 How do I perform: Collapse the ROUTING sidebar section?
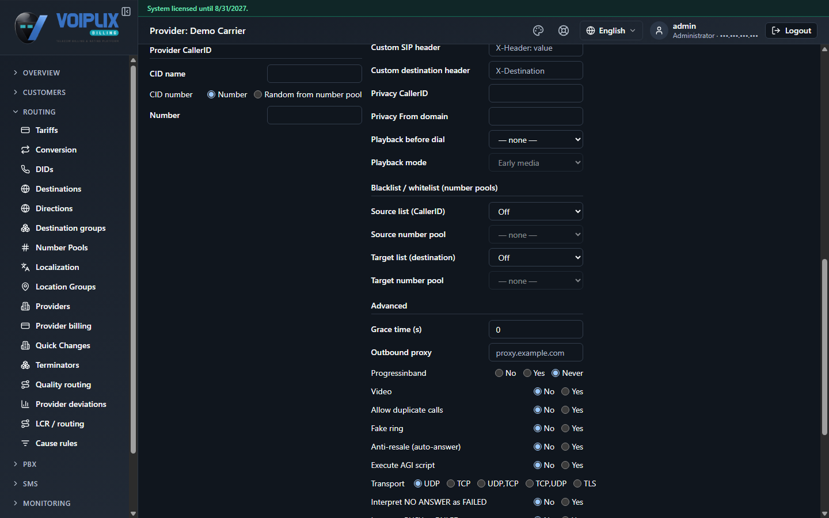coord(39,112)
